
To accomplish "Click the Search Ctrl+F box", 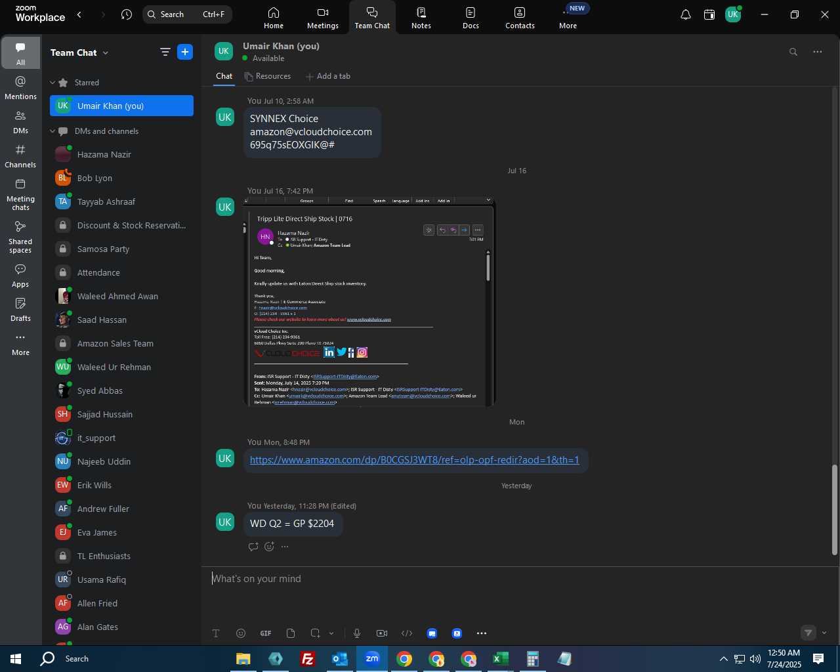I will click(187, 14).
